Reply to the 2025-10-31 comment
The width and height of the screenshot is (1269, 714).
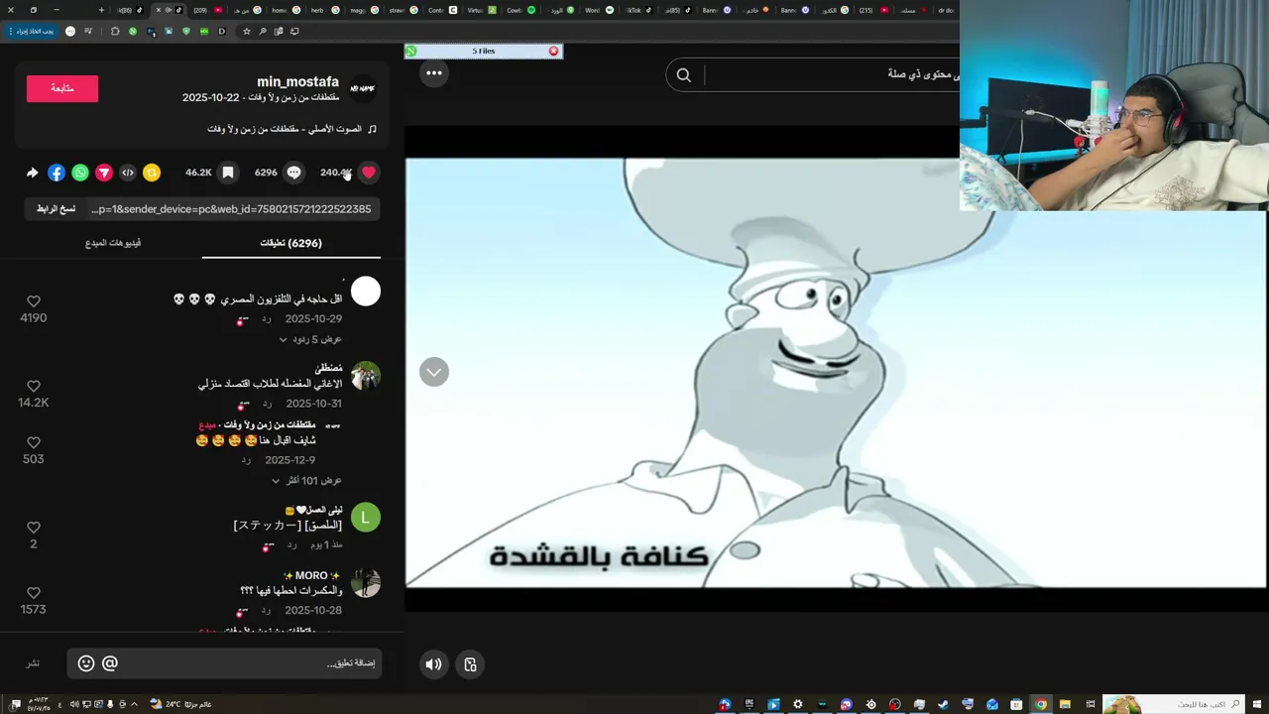[267, 404]
